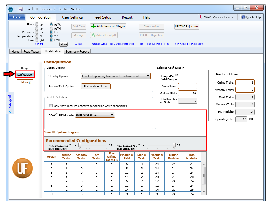269x204 pixels.
Task: Open Show UF System Diagram link
Action: [x=61, y=132]
